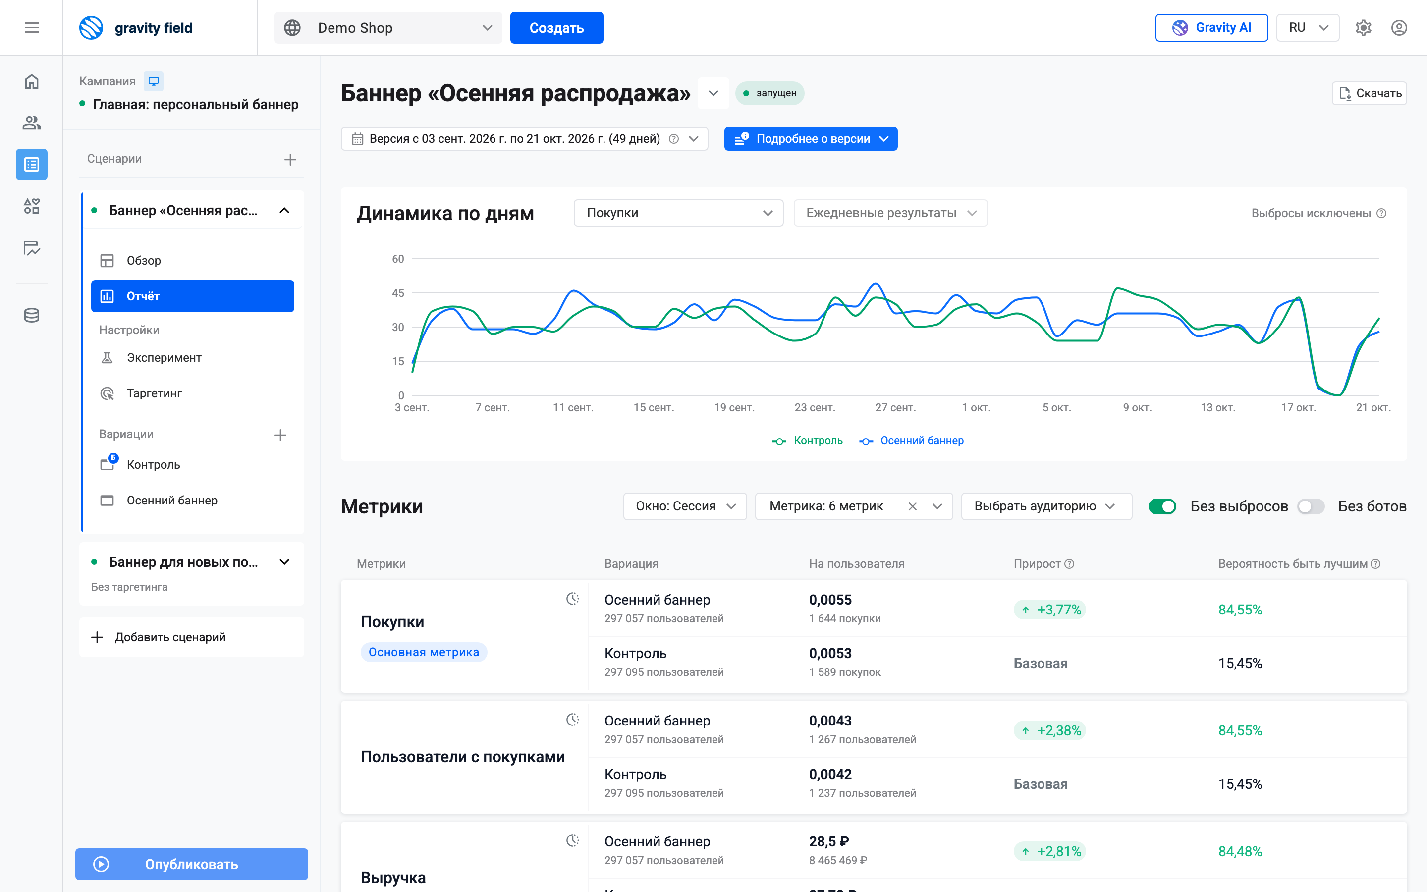Click the Опубликовать button
The height and width of the screenshot is (892, 1427).
(191, 864)
